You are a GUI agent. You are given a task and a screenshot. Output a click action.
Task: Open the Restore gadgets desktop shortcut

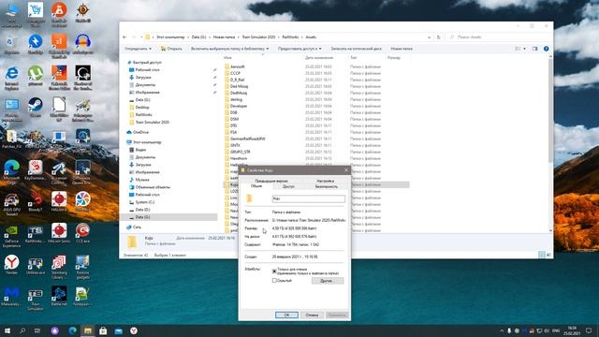[x=83, y=267]
